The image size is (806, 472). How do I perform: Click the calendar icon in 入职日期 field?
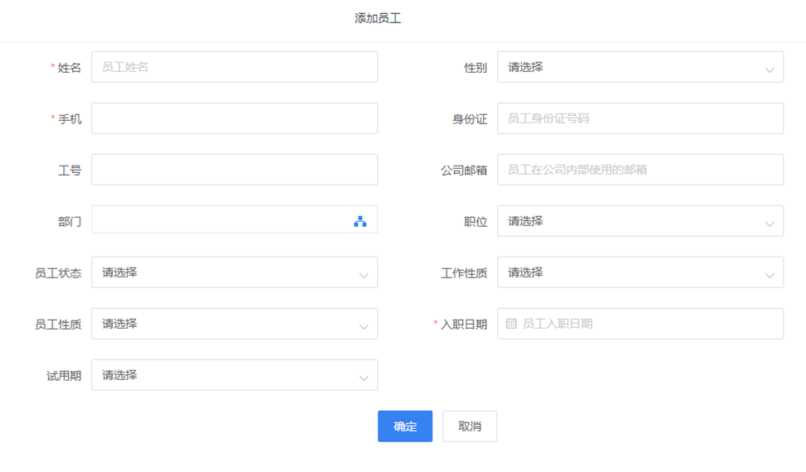[511, 324]
